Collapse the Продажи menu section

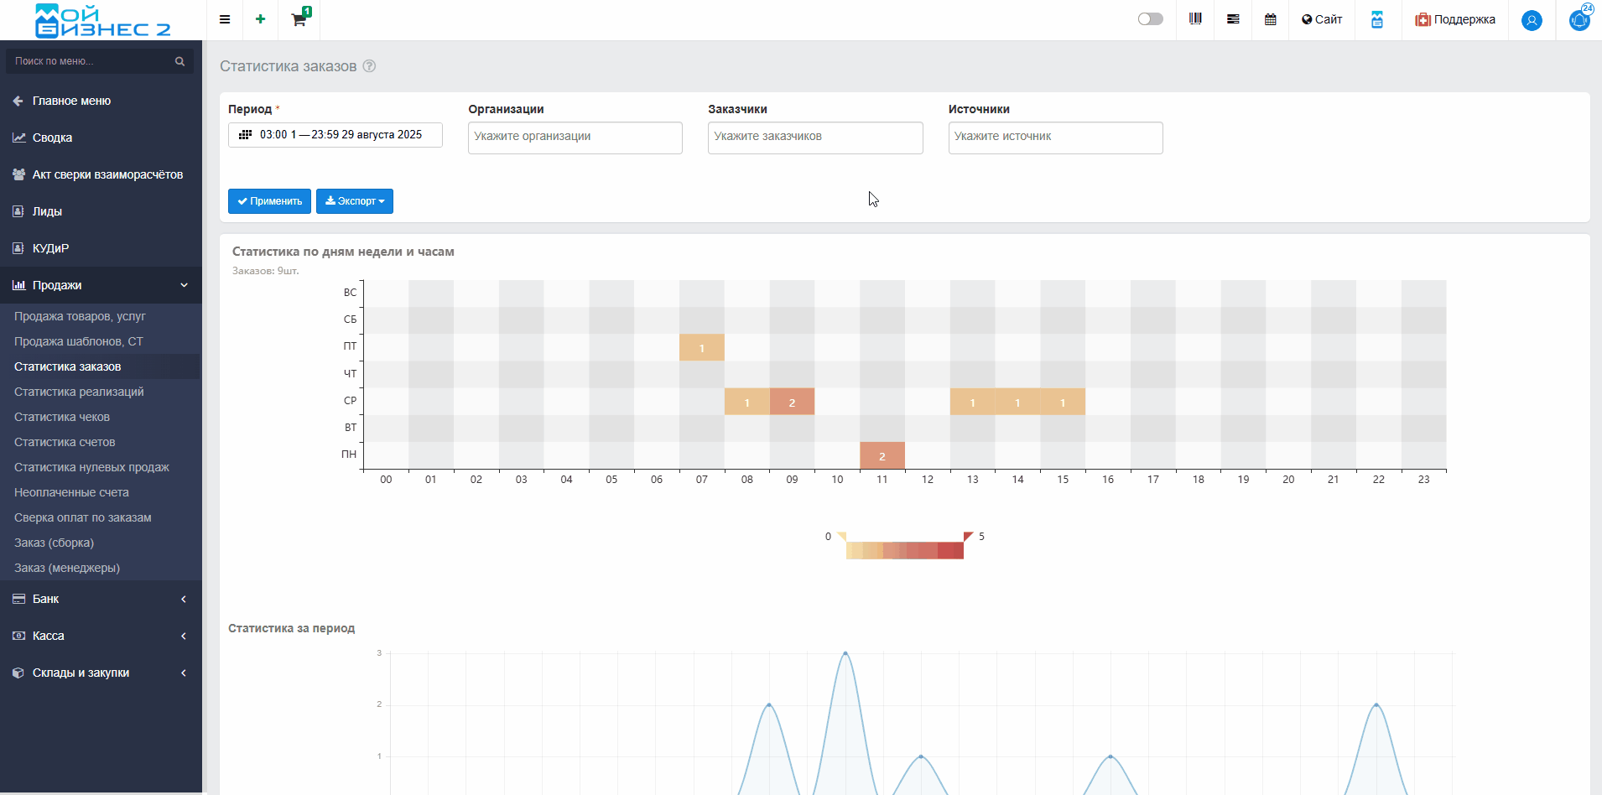pyautogui.click(x=101, y=285)
